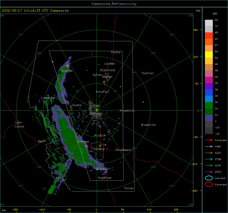This screenshot has width=228, height=213.
Task: Click the Composite_Reflectivity title
Action: pos(114,4)
